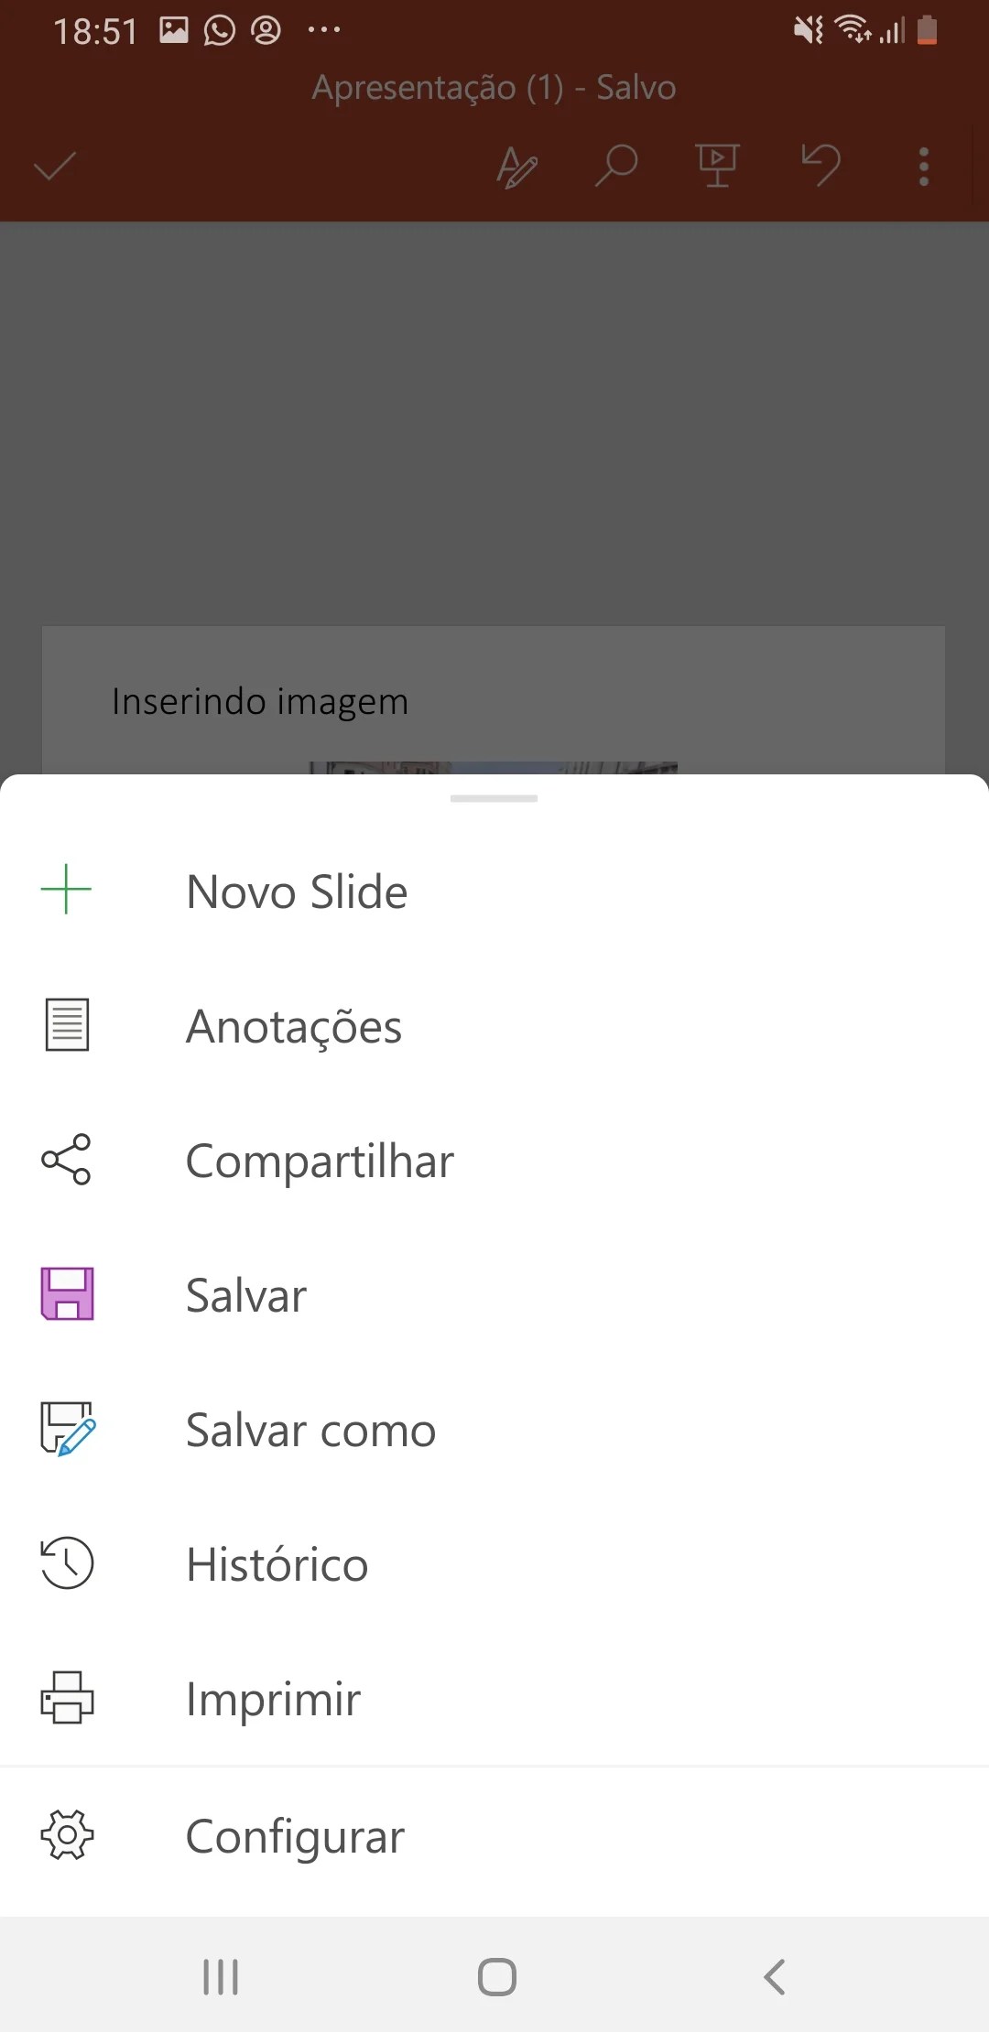Tap the Salvar como pencil icon
Screen dimensions: 989x2032
click(67, 1429)
